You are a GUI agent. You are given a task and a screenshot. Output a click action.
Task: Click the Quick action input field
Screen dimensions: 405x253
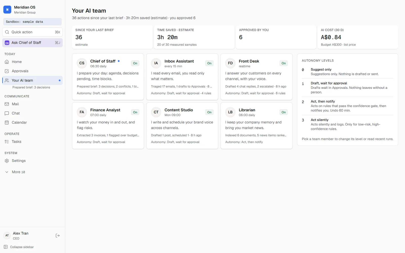32,32
